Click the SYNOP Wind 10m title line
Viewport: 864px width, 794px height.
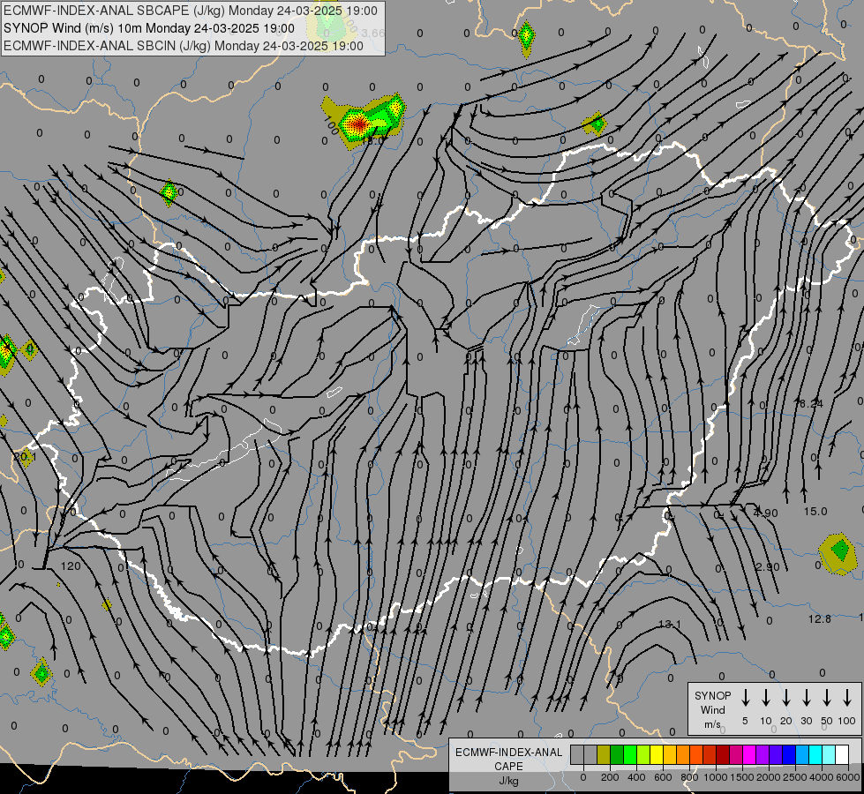[149, 28]
